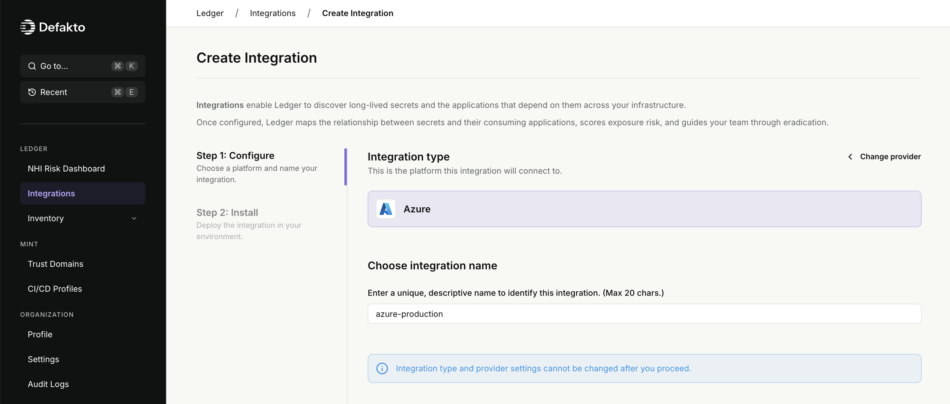Click the Ledger breadcrumb link

[210, 13]
